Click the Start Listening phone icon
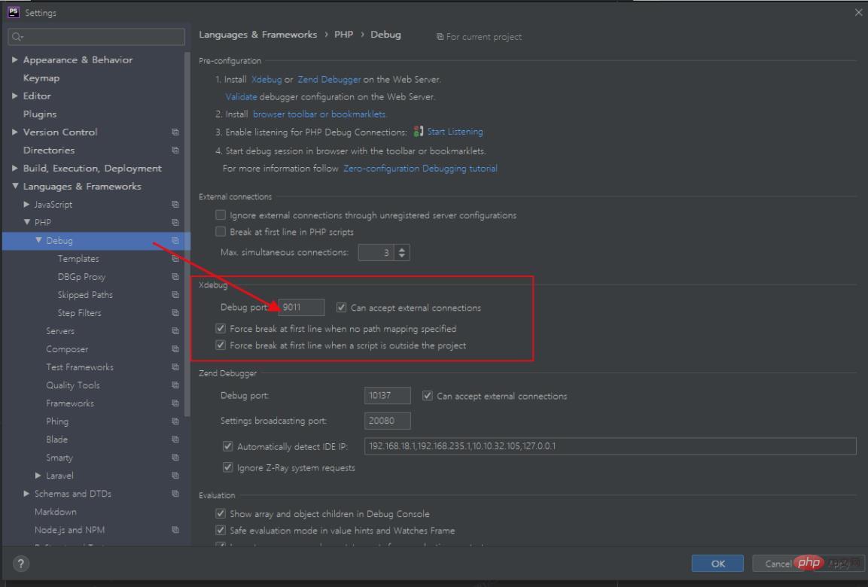Screen dimensions: 868x587 click(419, 132)
